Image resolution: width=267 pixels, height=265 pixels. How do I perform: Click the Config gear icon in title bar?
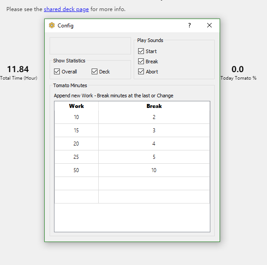tap(52, 25)
